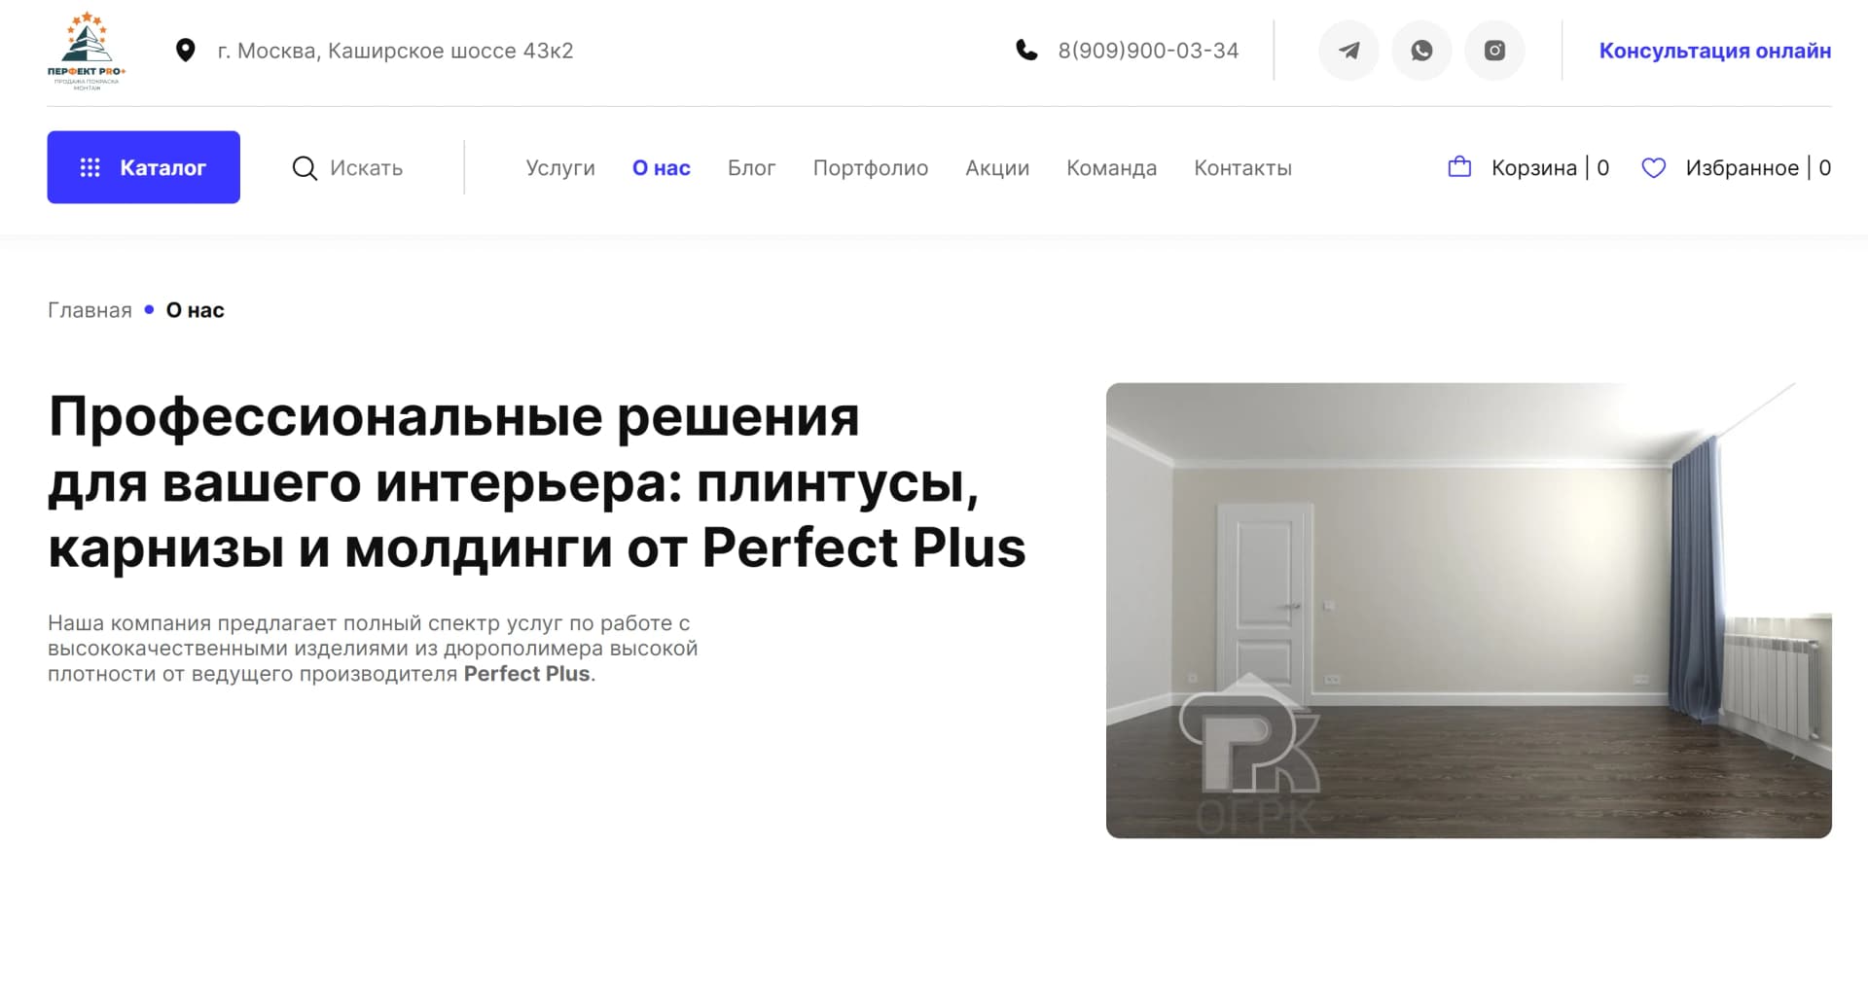
Task: Click the location pin icon
Action: 185,51
